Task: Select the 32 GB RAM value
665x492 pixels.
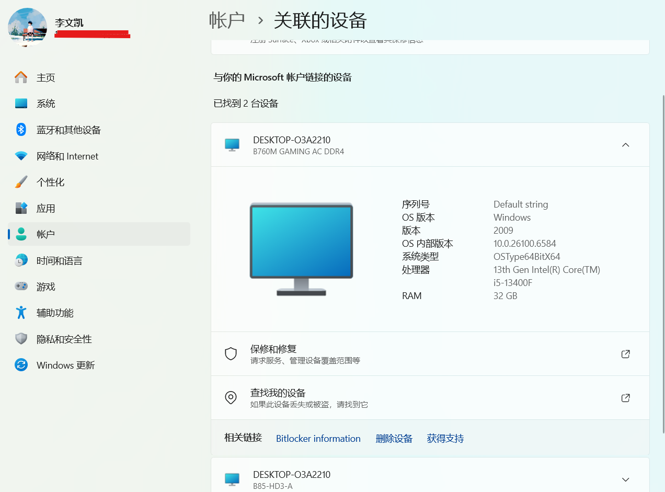Action: 506,296
